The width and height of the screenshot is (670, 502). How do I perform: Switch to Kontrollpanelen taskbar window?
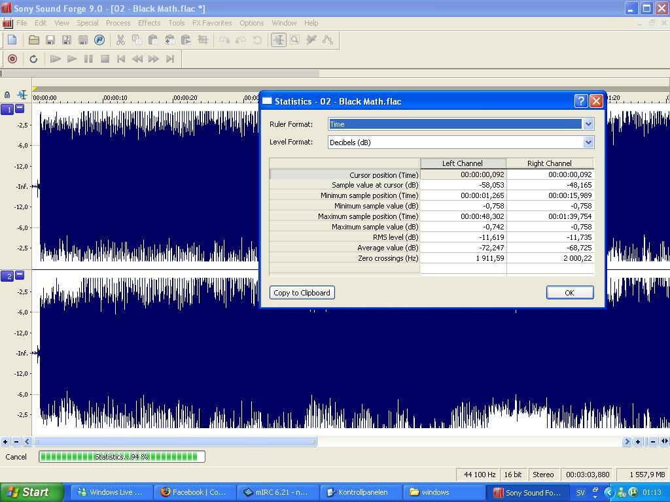(361, 492)
